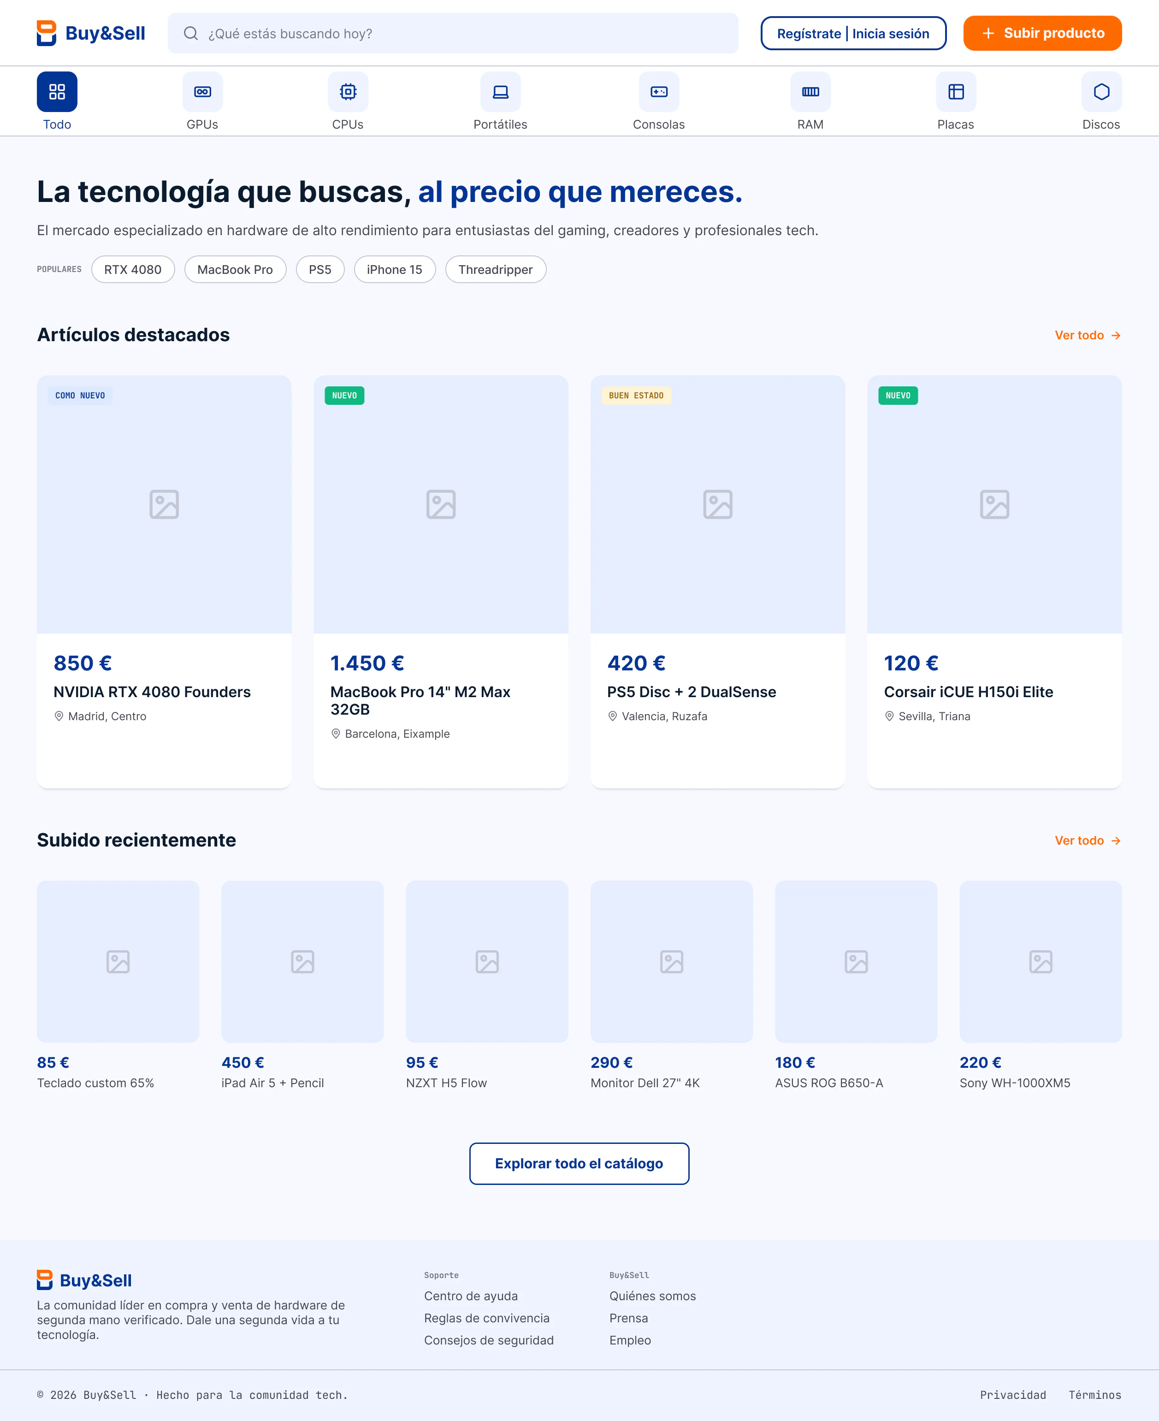Focus the '¿Qué estás buscando hoy?' search field
This screenshot has height=1421, width=1159.
(453, 33)
